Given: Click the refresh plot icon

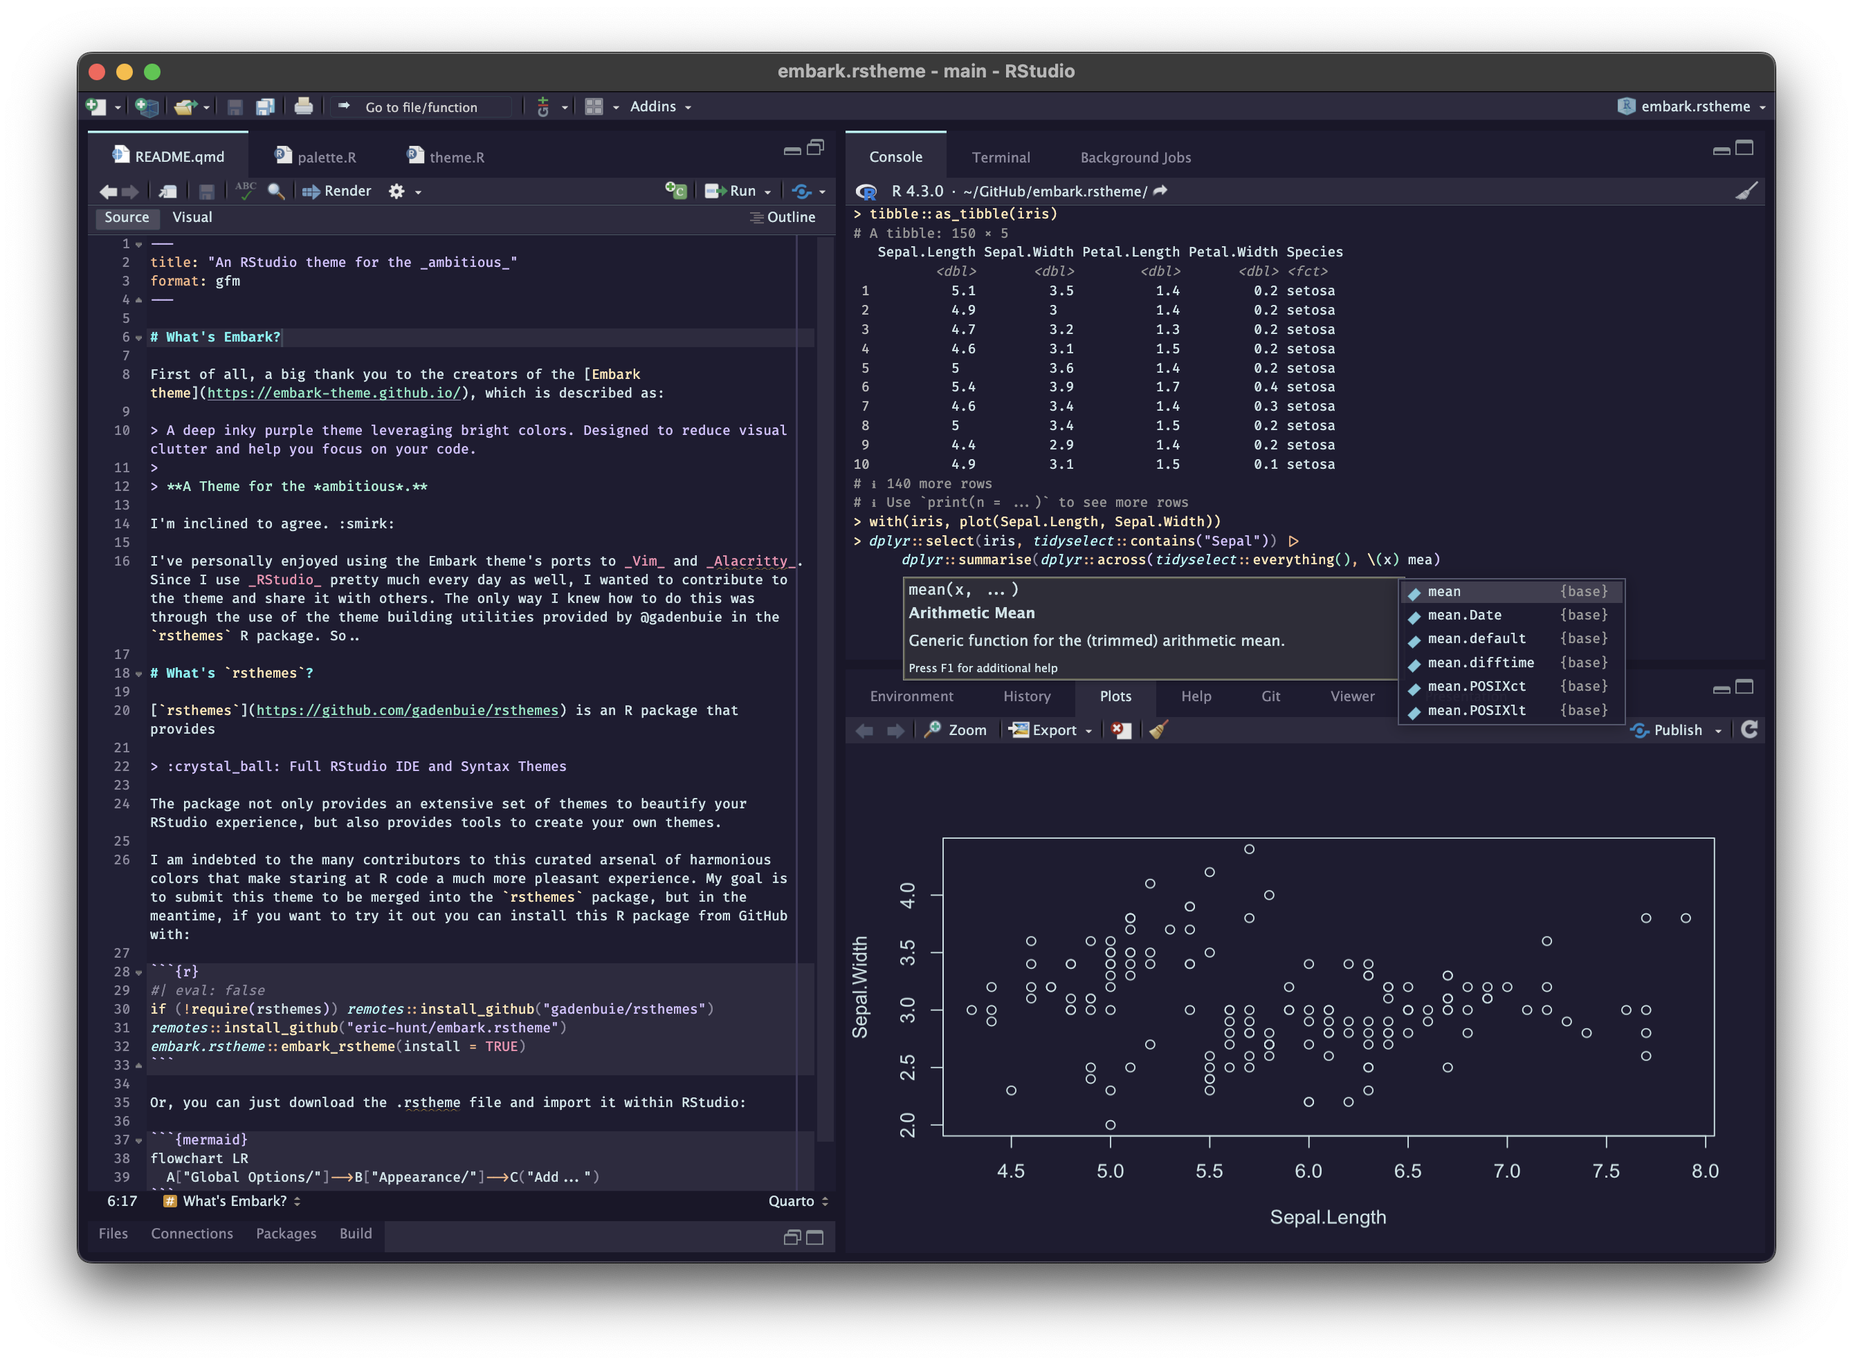Looking at the screenshot, I should point(1749,729).
